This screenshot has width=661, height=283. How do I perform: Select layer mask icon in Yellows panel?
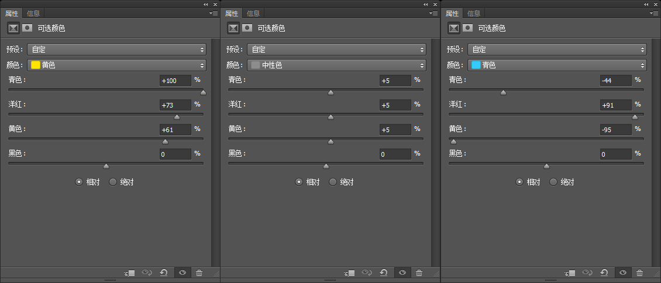(27, 28)
